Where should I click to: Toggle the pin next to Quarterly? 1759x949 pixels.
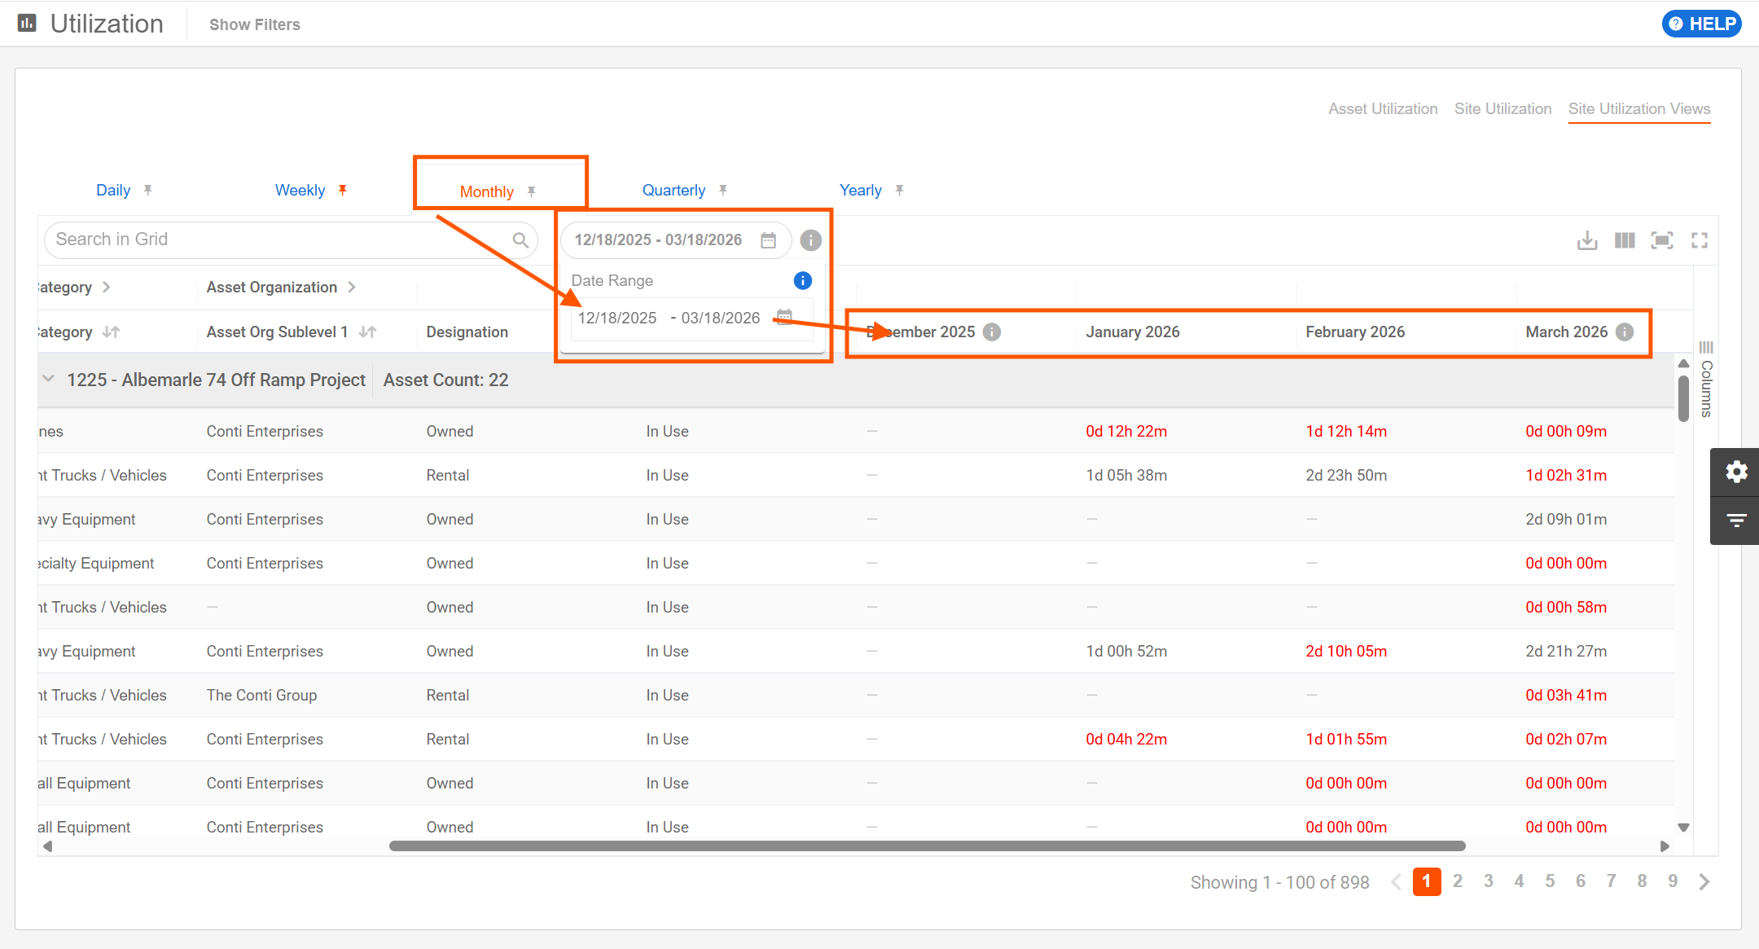tap(722, 190)
